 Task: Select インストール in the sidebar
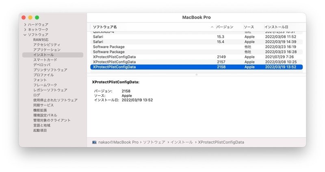[53, 55]
